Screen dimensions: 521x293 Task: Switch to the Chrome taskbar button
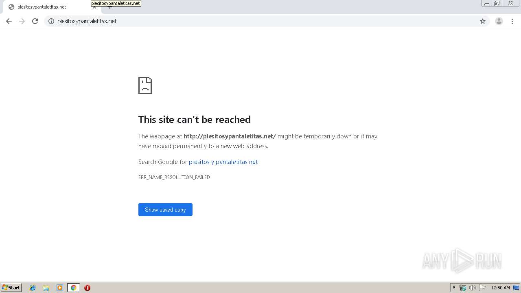73,288
